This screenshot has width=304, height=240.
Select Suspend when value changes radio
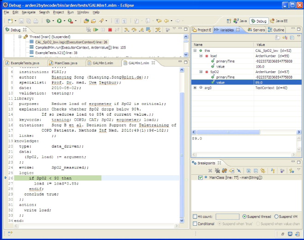(258, 224)
